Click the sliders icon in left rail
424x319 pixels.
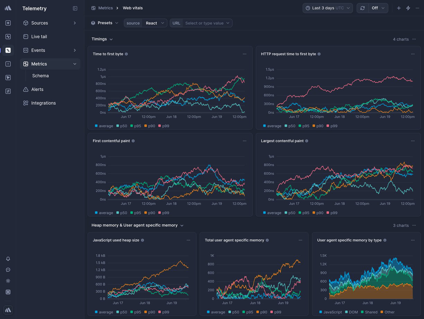click(8, 91)
